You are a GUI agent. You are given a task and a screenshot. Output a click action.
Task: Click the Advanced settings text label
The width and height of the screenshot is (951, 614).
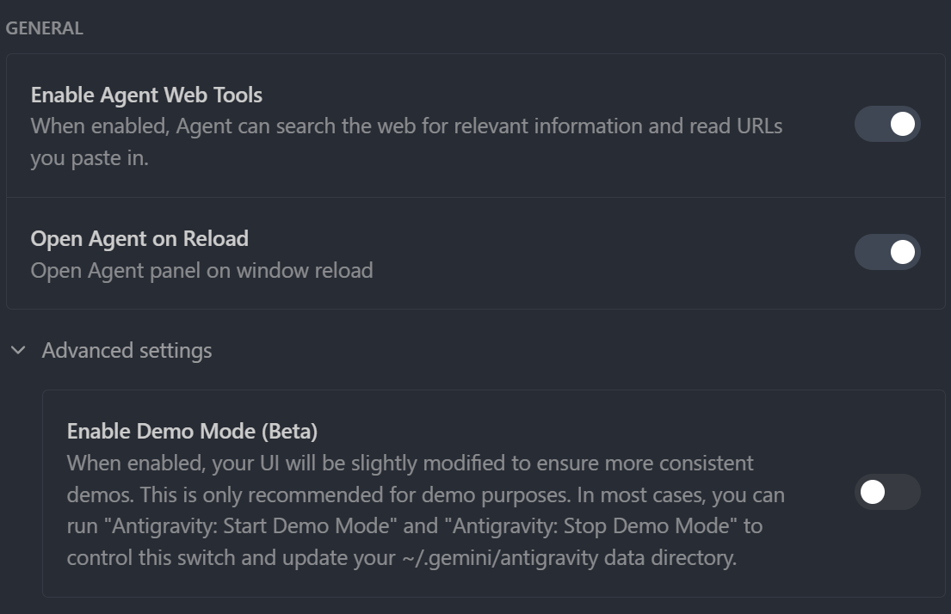click(x=127, y=350)
